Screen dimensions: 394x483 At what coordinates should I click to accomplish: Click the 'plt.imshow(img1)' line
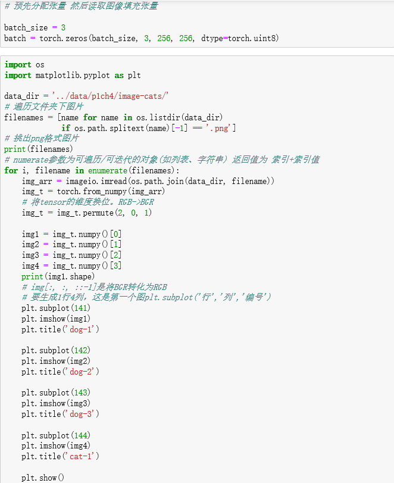point(56,319)
